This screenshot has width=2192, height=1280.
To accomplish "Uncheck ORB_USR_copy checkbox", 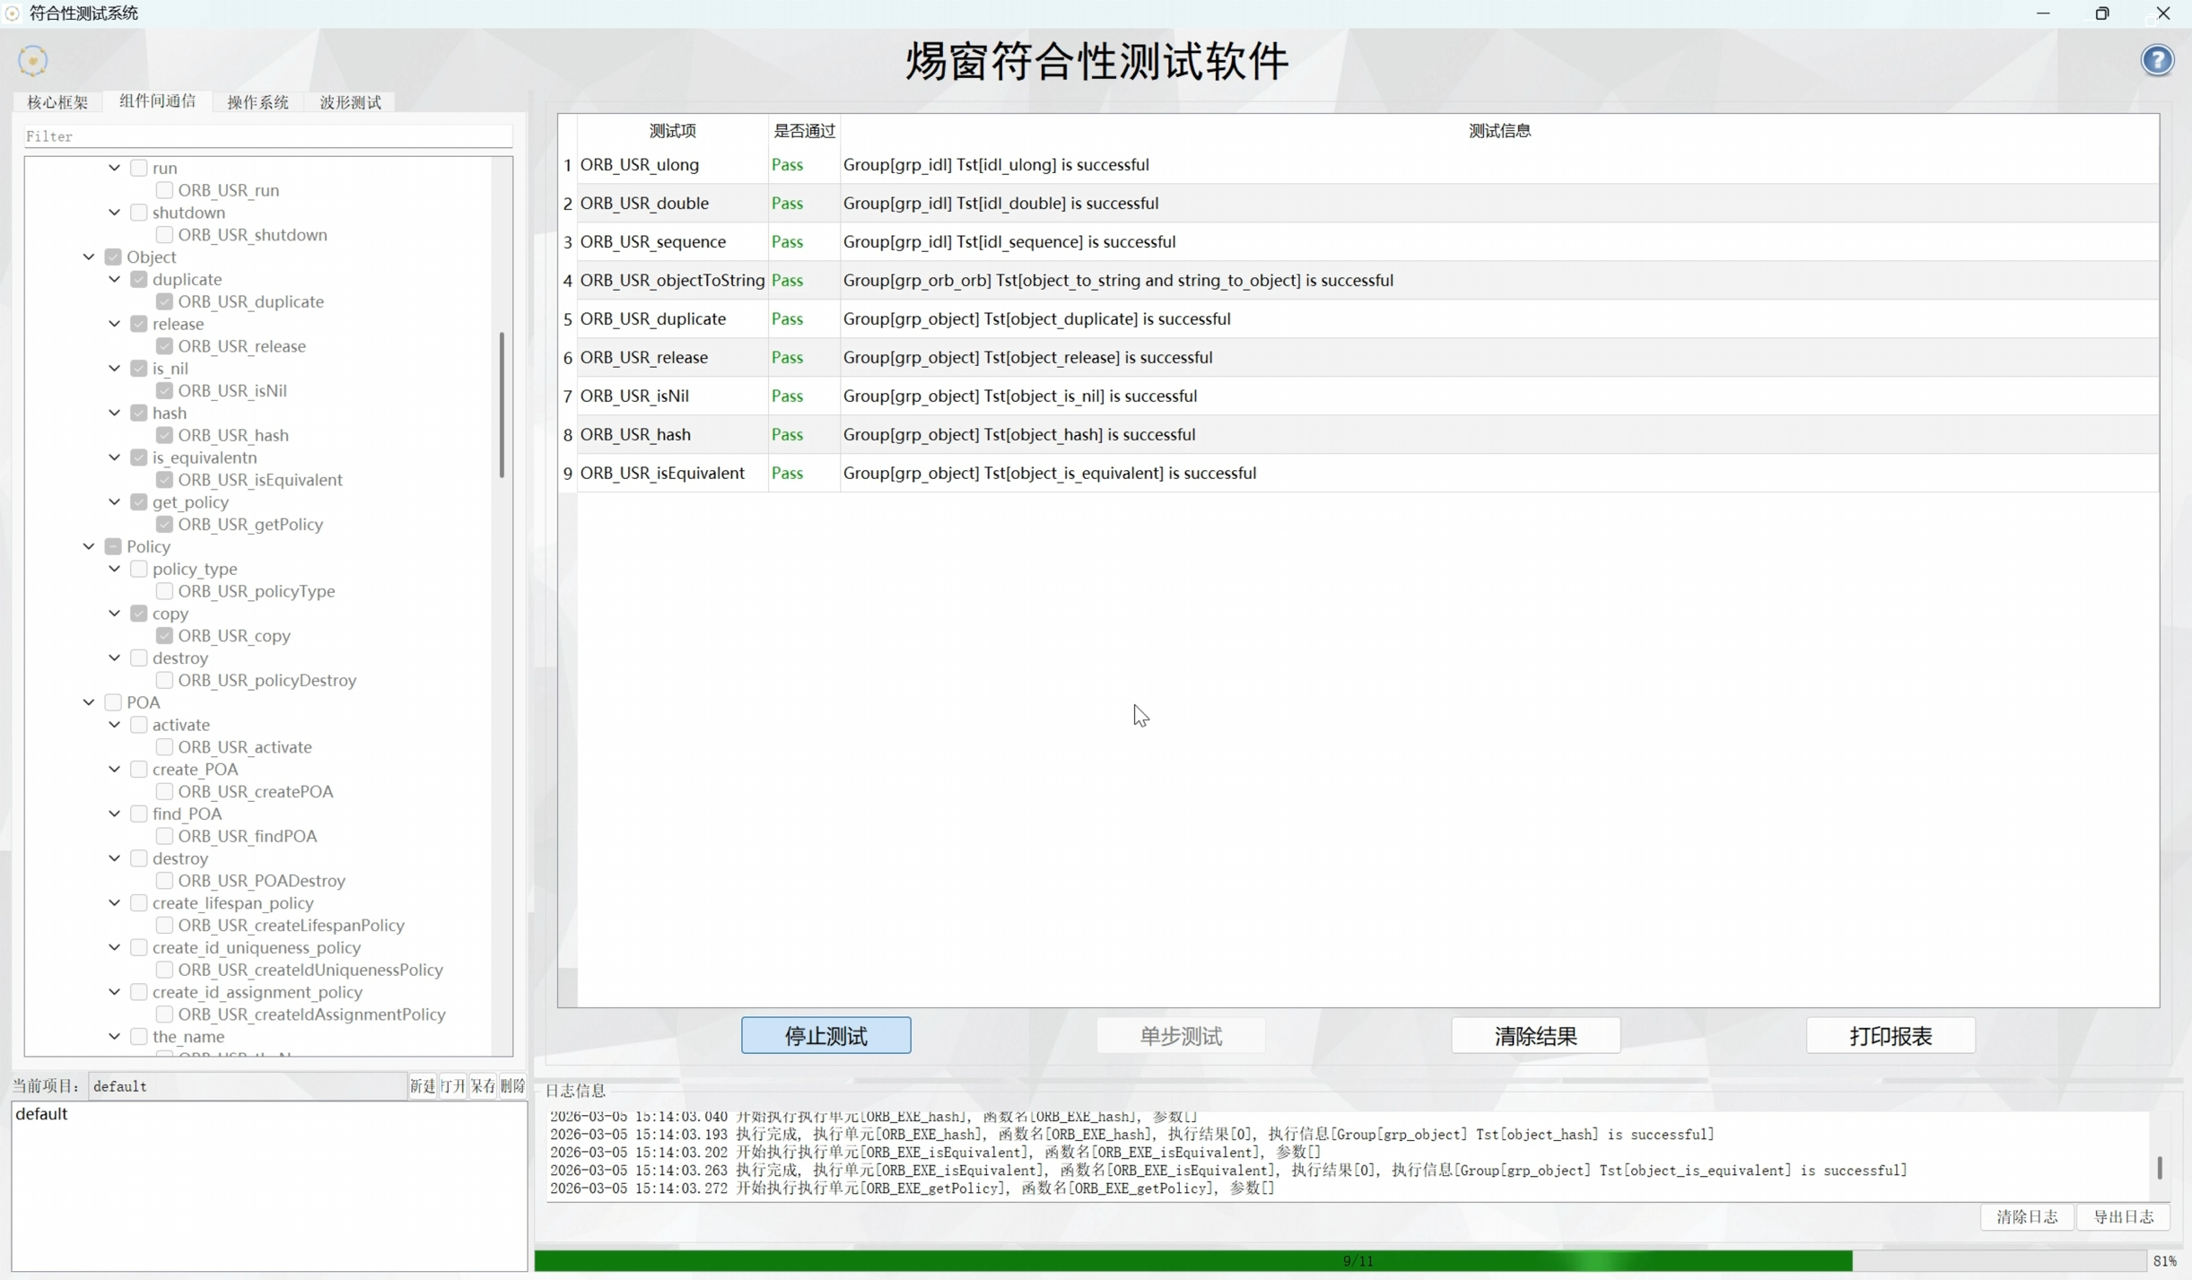I will (164, 636).
